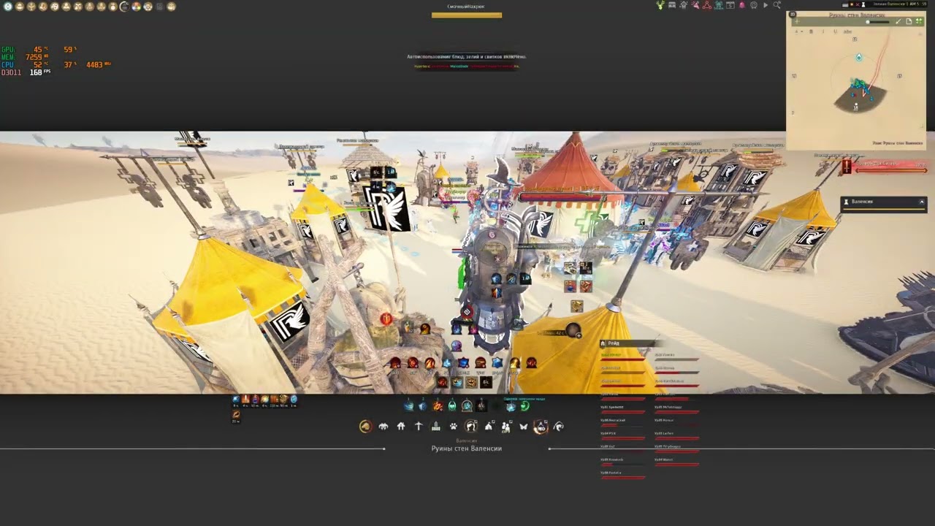The width and height of the screenshot is (935, 526).
Task: Activate quick slot 1 blue swirl skill
Action: coord(409,406)
